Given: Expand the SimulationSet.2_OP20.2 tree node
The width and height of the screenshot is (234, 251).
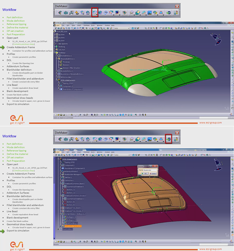Looking at the screenshot, I should 61,226.
